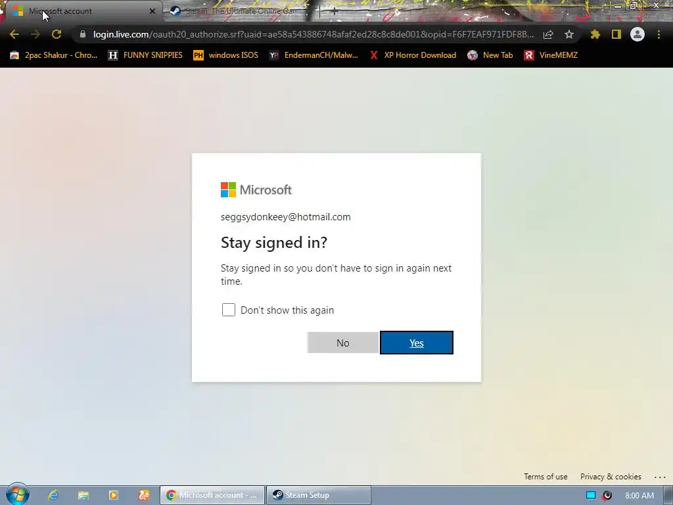673x505 pixels.
Task: Open the windows ISOS bookmark
Action: (226, 55)
